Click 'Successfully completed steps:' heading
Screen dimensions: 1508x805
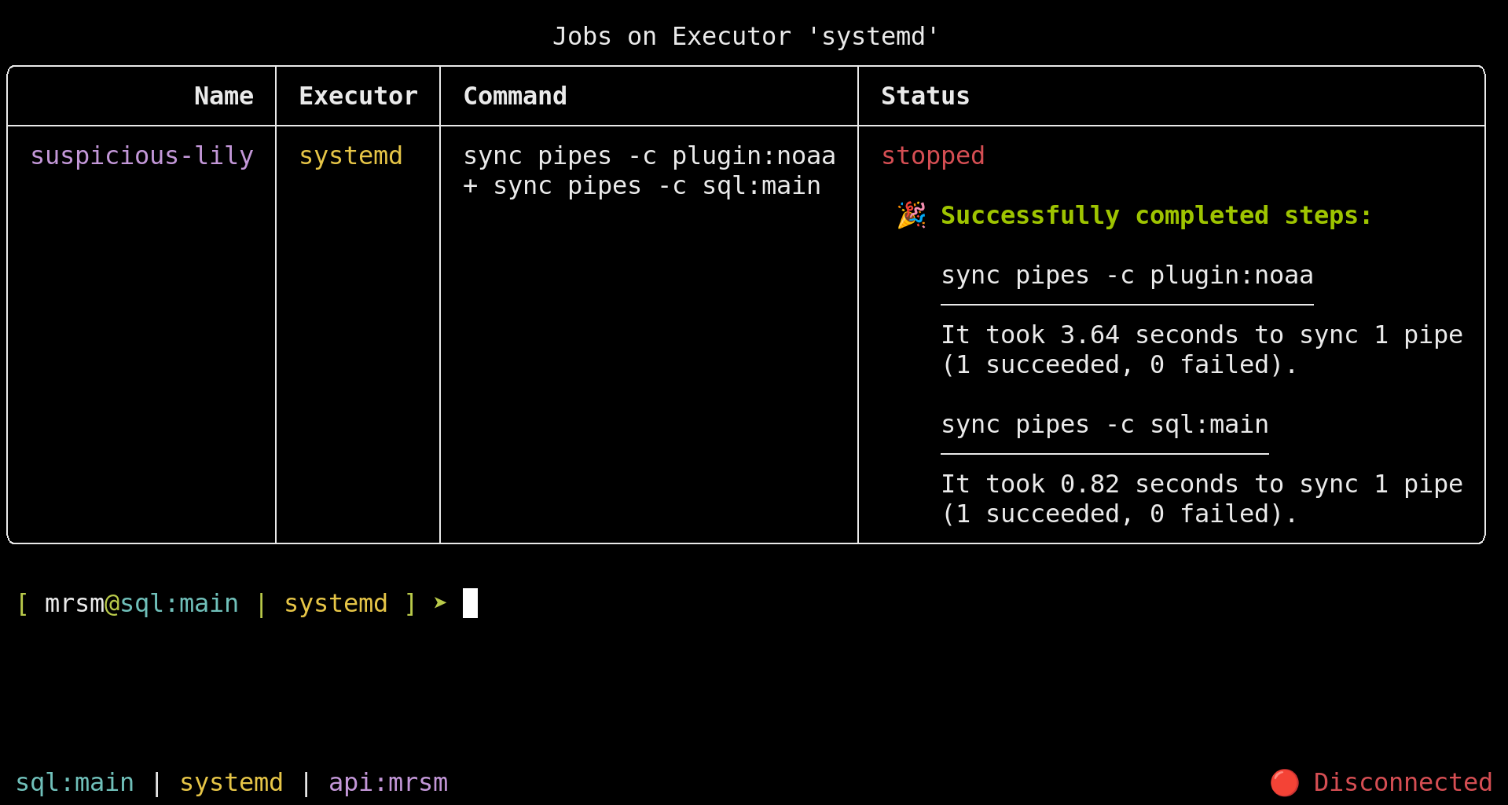[1156, 215]
